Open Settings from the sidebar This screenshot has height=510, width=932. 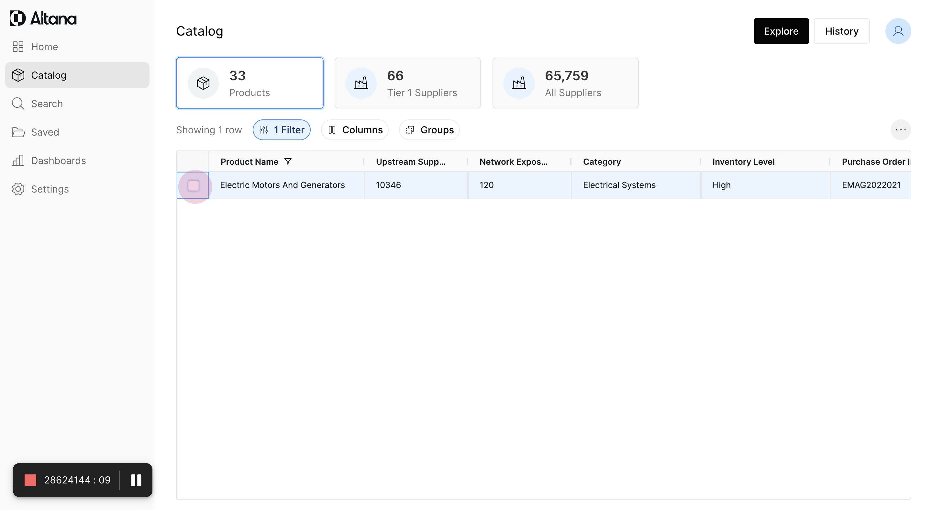[x=50, y=189]
